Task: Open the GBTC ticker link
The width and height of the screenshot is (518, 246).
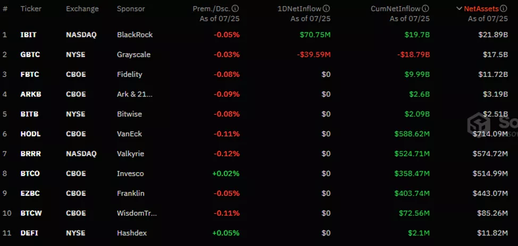Action: [x=30, y=55]
